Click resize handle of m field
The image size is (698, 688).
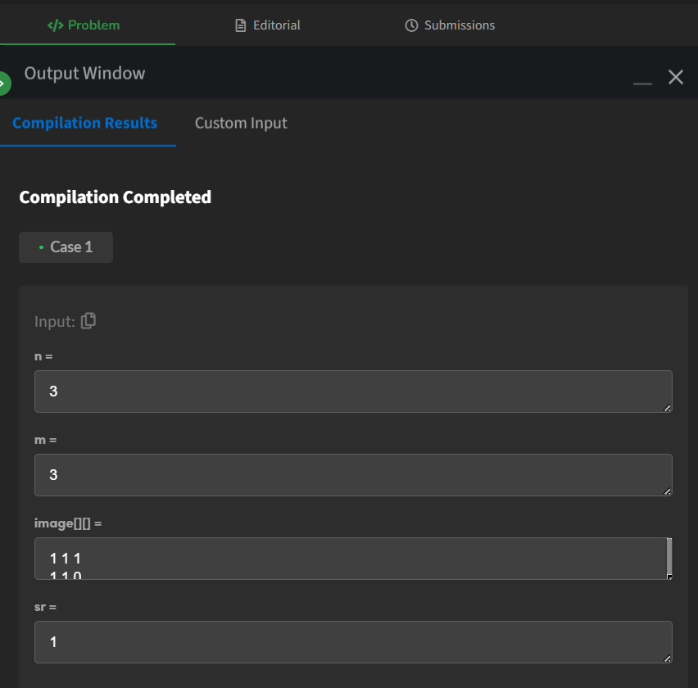click(667, 491)
